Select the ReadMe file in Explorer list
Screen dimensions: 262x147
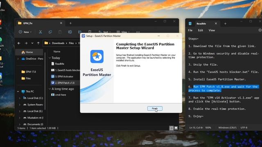pyautogui.click(x=58, y=64)
